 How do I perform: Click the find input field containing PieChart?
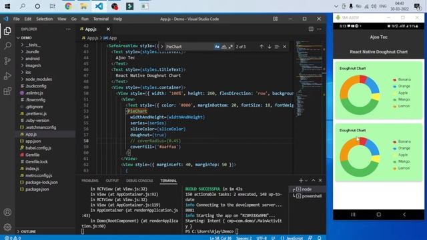pyautogui.click(x=189, y=47)
